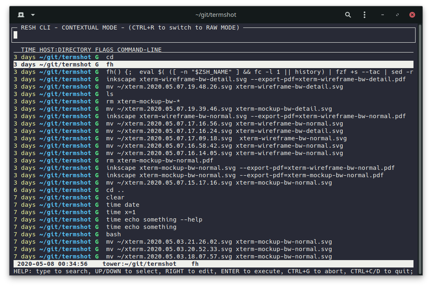The height and width of the screenshot is (288, 432).
Task: Click the restore window size button
Action: click(x=397, y=15)
